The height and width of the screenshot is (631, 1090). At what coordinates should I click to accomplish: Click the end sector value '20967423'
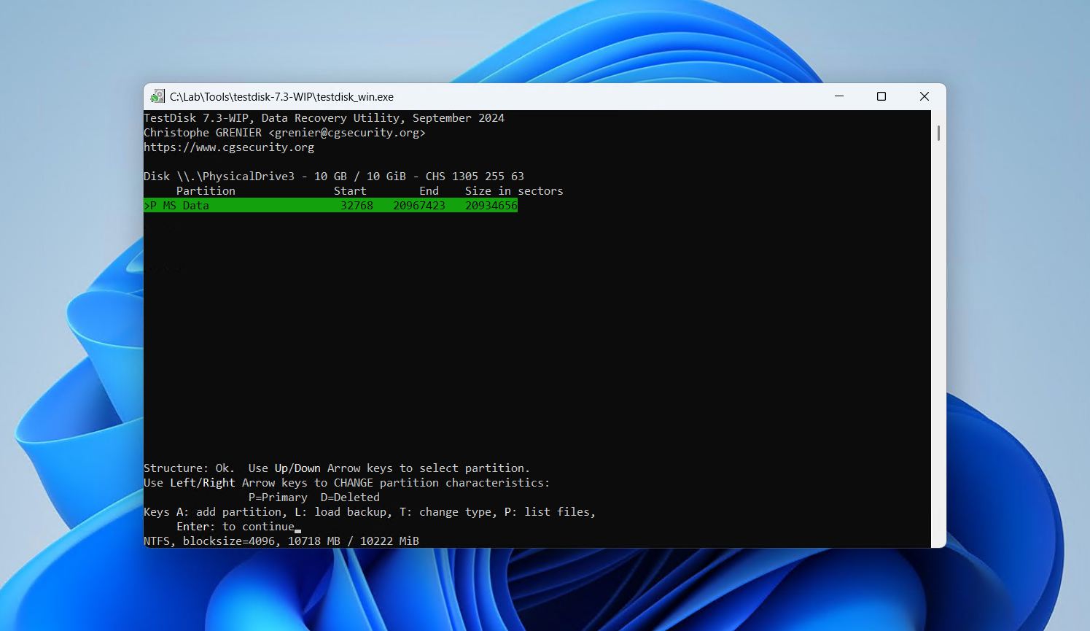click(419, 206)
